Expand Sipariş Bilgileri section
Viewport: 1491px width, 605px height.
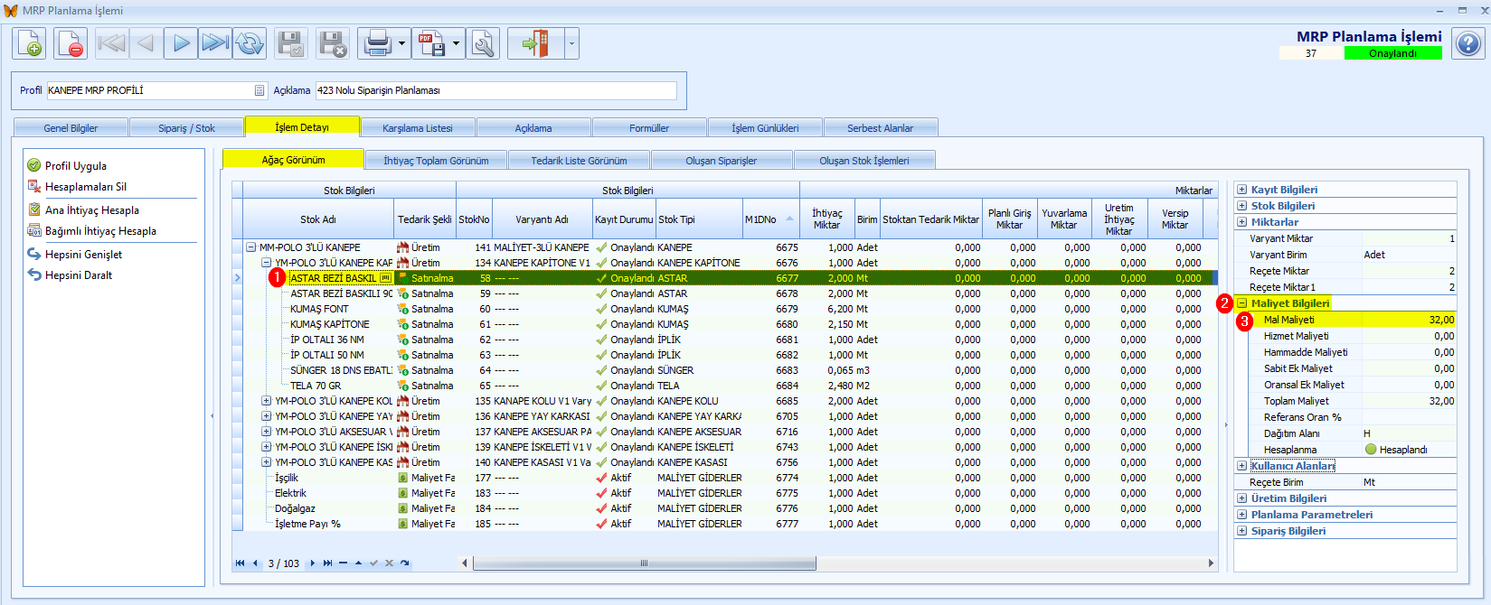[x=1242, y=531]
